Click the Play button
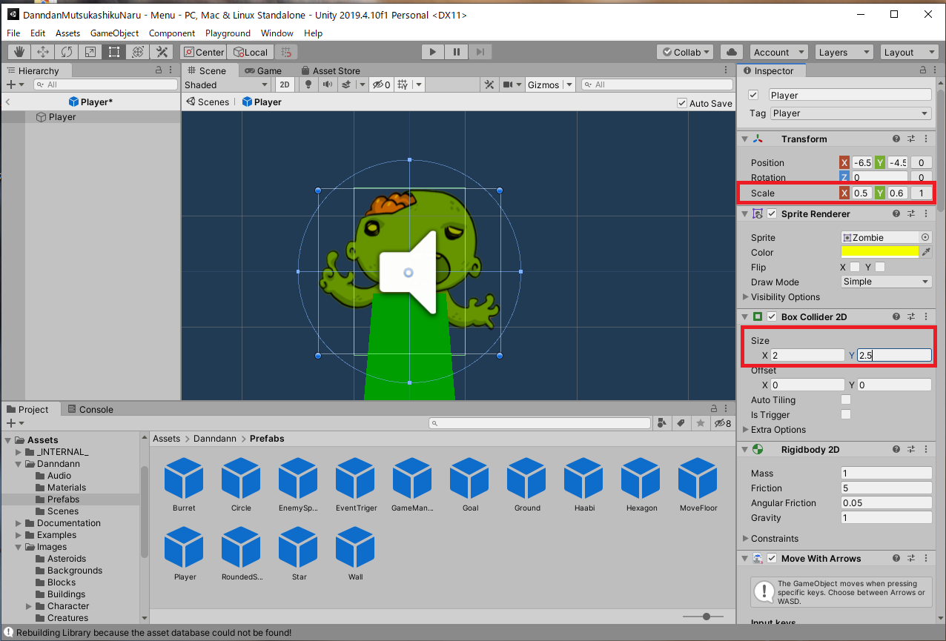The width and height of the screenshot is (946, 641). 433,52
